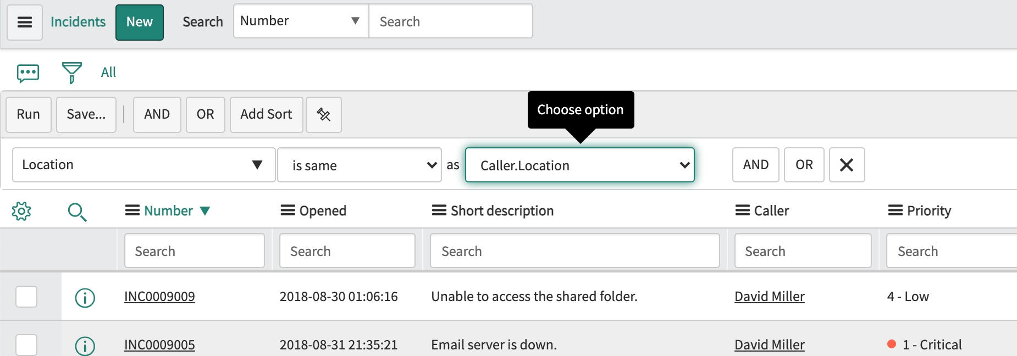Create a New incident
Screen dimensions: 1017x356
[140, 22]
